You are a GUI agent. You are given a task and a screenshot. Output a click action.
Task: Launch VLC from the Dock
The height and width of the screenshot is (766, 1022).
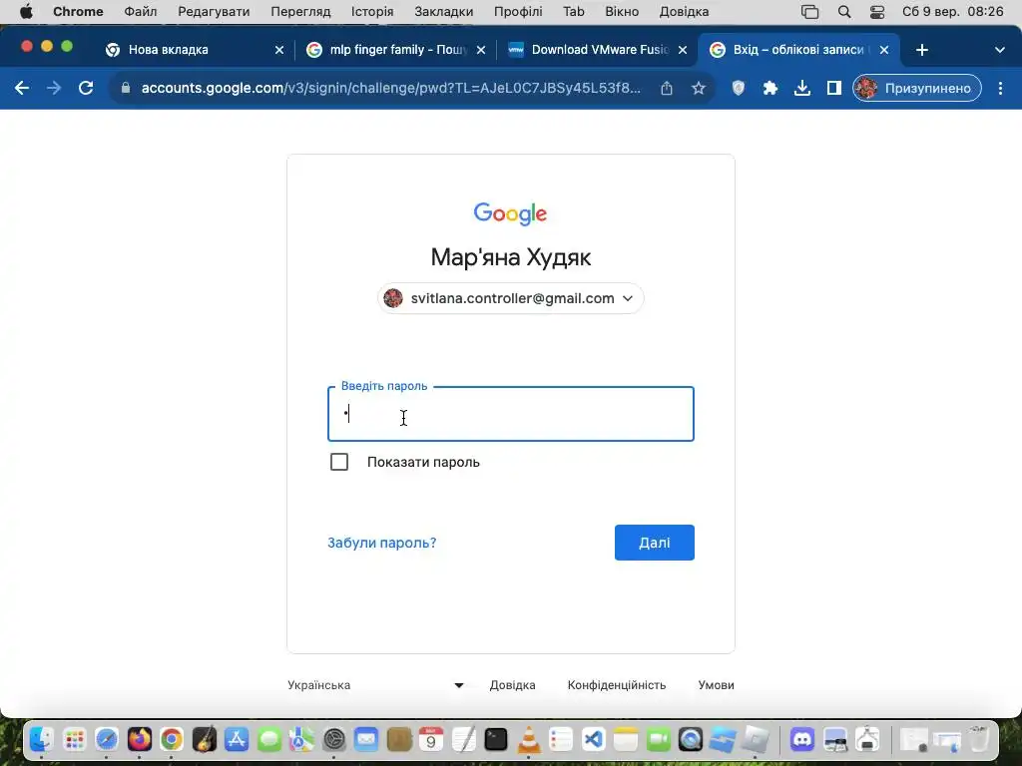point(528,739)
